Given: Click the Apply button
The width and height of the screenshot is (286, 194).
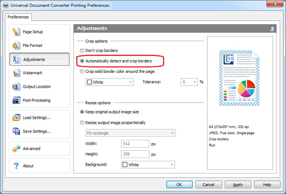Looking at the screenshot, I should click(238, 184).
